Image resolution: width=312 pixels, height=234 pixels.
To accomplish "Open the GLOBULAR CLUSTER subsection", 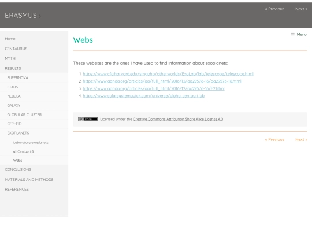I will coord(24,114).
